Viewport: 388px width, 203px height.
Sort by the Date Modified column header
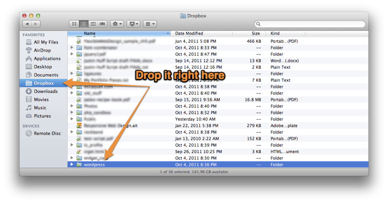[x=201, y=33]
